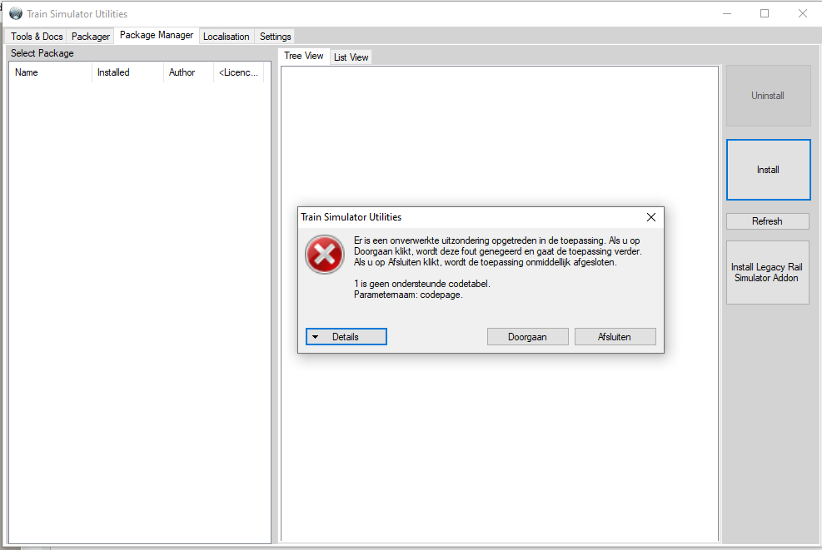Screen dimensions: 822x550
Task: Switch to the Packager tab
Action: click(x=91, y=36)
